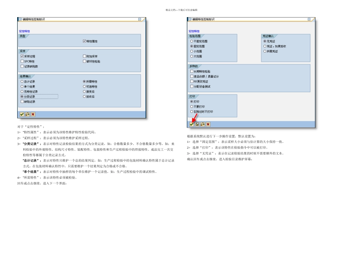This screenshot has height=256, width=363.
Task: Select the 拒收后 radio button
Action: 84,96
